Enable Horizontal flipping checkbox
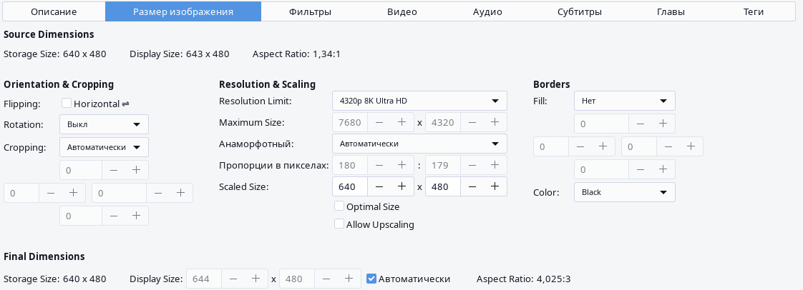This screenshot has width=803, height=290. tap(67, 104)
